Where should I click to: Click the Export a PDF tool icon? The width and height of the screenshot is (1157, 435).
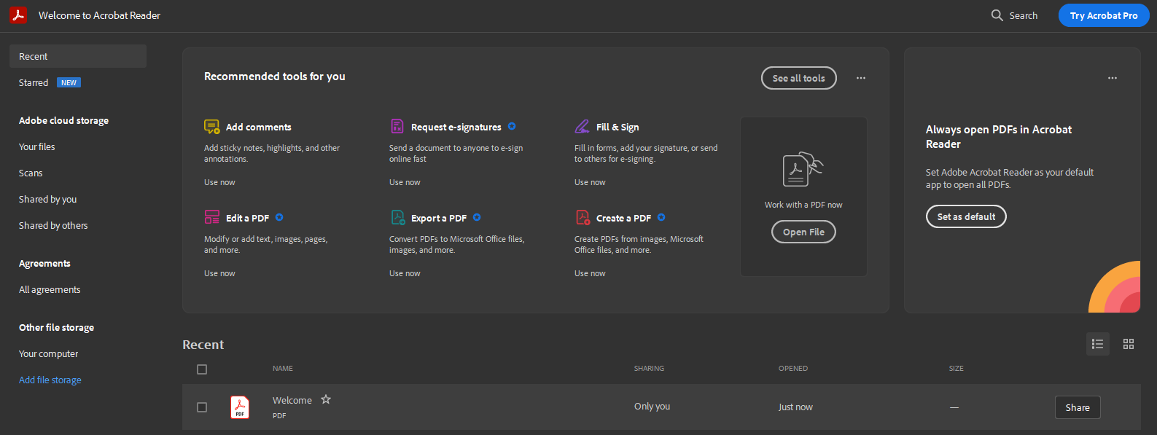(x=398, y=217)
